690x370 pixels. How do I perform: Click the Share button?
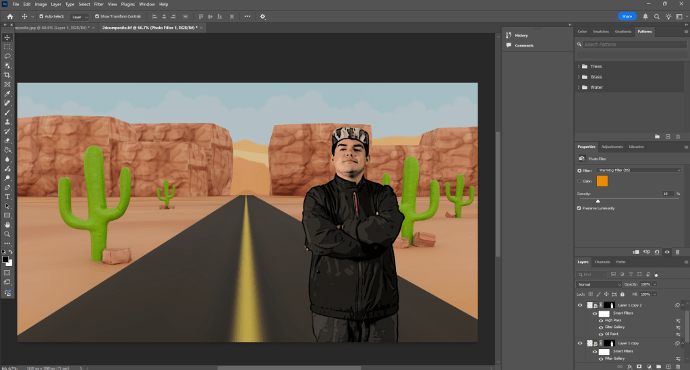tap(627, 16)
